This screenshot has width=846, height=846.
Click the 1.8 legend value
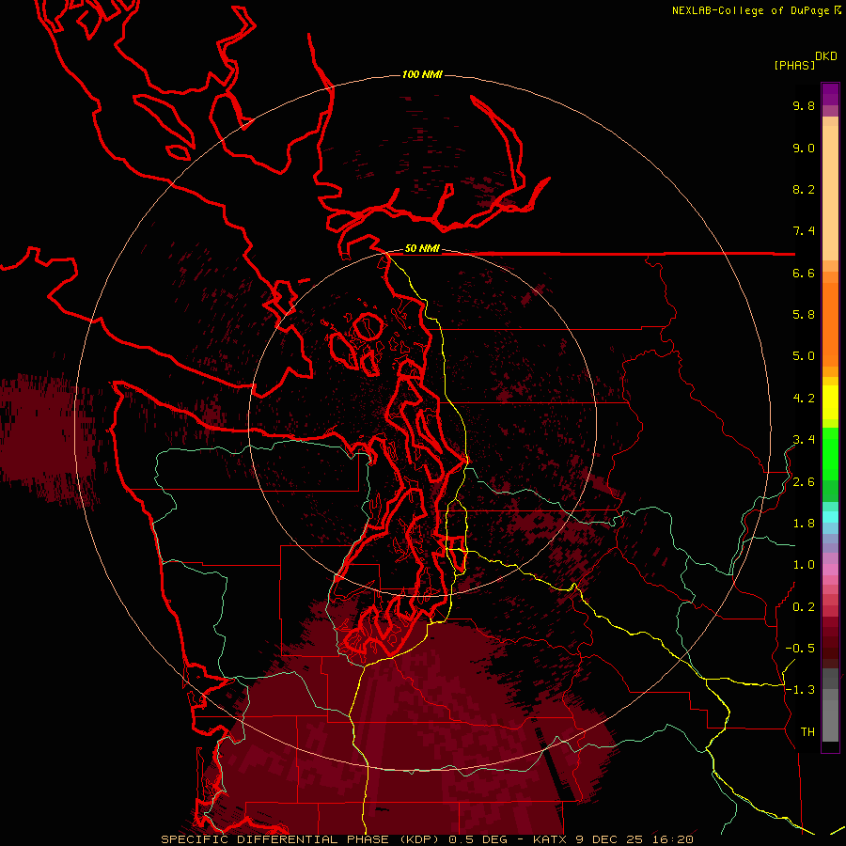tap(804, 524)
